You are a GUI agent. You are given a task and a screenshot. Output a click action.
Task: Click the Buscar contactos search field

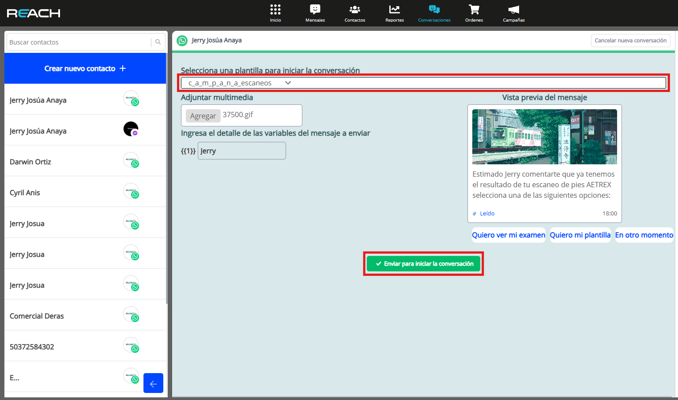click(x=79, y=42)
